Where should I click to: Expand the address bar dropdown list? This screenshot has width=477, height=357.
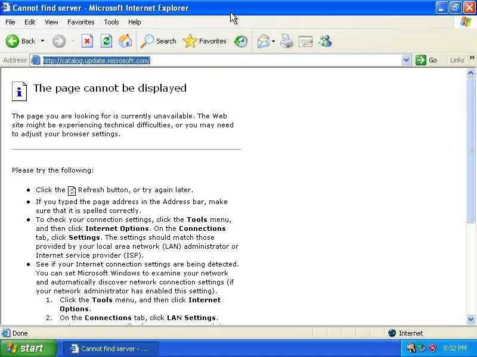(x=406, y=60)
